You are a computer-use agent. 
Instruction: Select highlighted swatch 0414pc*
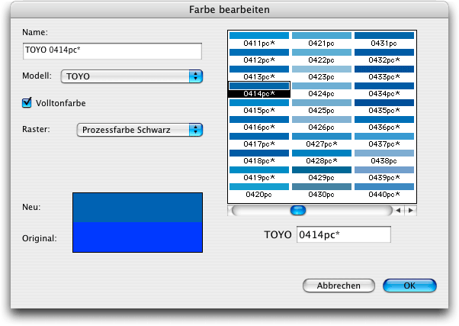(259, 89)
